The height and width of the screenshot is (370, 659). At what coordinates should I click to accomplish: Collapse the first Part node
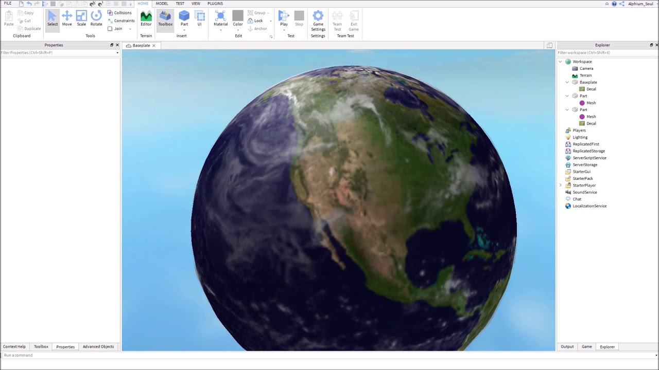(x=567, y=96)
